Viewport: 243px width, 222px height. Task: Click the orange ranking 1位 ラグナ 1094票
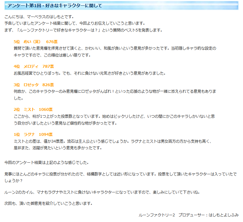(33, 135)
